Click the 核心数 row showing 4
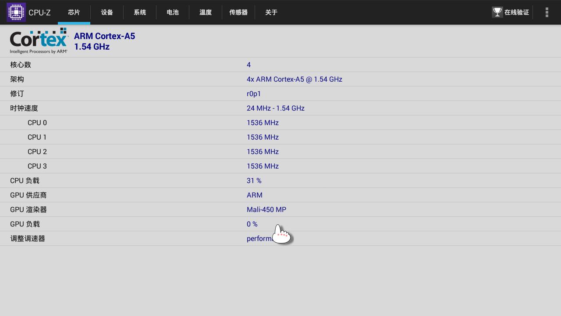 (x=249, y=65)
